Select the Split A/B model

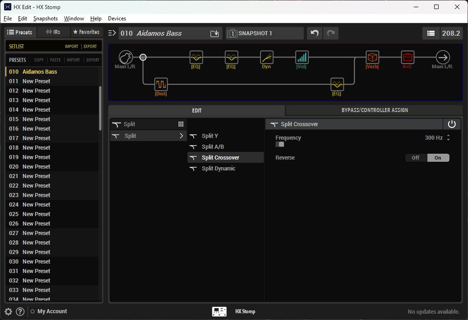(225, 147)
